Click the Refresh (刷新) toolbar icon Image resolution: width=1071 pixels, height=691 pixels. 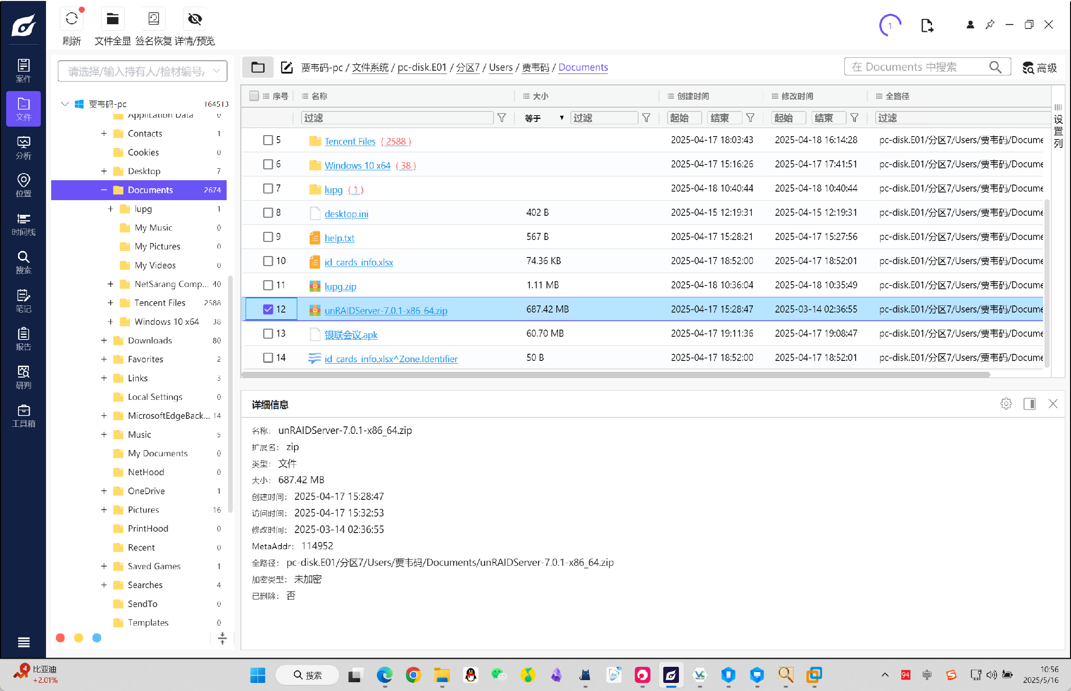(x=72, y=19)
